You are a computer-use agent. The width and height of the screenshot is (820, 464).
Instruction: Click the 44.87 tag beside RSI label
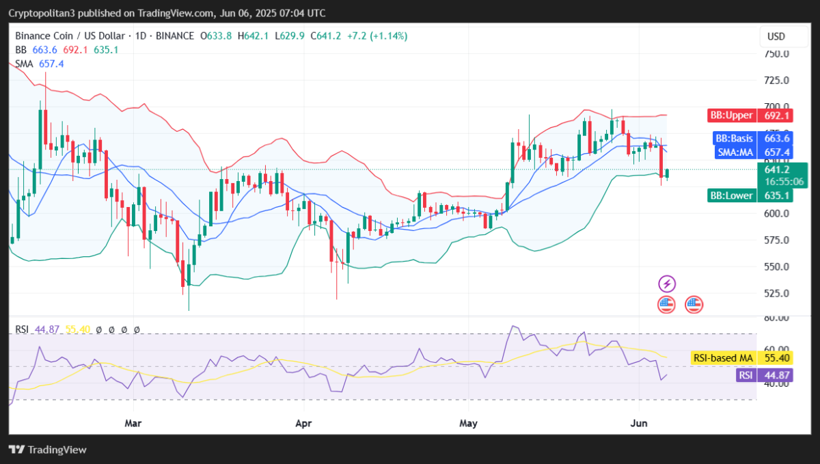pos(774,375)
